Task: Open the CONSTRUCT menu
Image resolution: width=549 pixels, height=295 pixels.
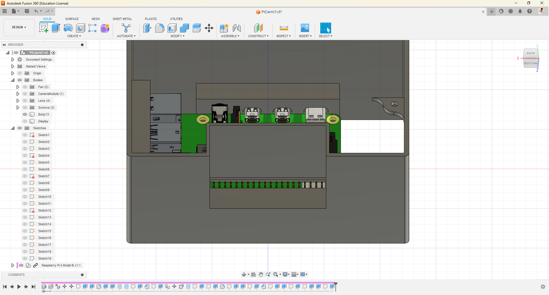Action: coord(258,36)
